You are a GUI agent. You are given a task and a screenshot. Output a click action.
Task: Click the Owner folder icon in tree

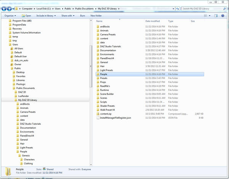(12, 64)
